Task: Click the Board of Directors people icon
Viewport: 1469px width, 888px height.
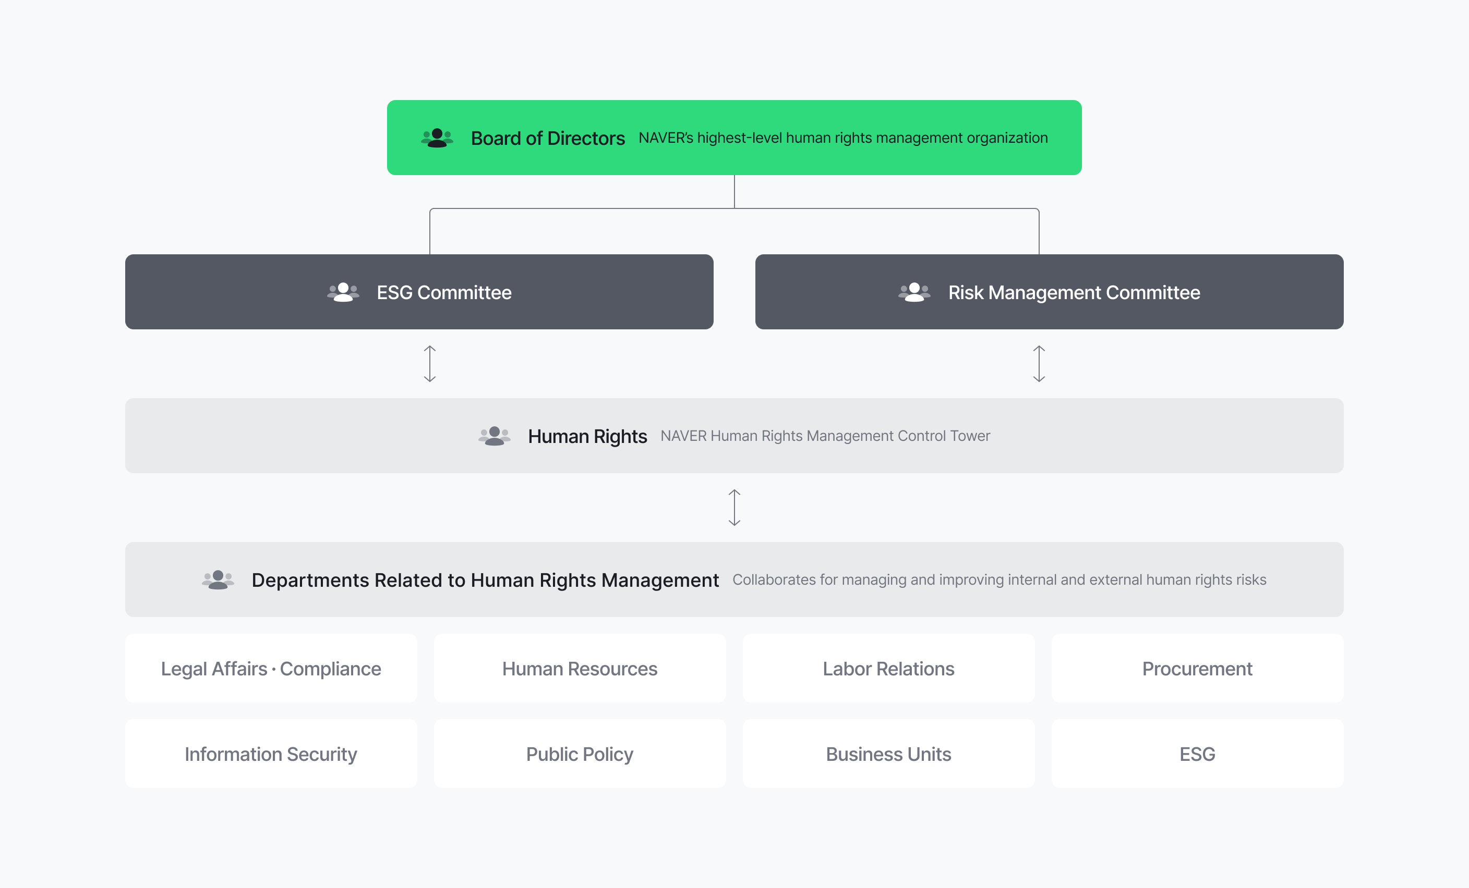Action: click(437, 138)
